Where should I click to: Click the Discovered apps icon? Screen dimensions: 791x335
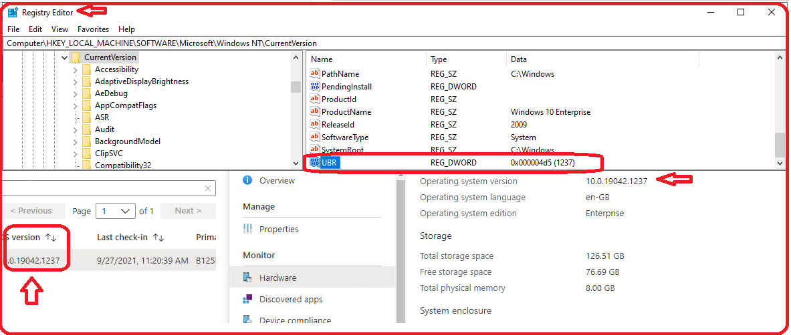[x=247, y=299]
